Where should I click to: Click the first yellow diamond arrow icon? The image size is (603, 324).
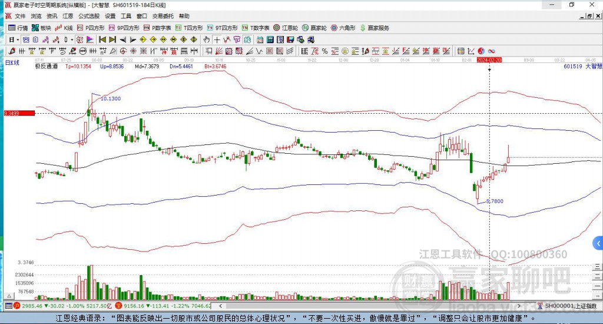pyautogui.click(x=143, y=39)
